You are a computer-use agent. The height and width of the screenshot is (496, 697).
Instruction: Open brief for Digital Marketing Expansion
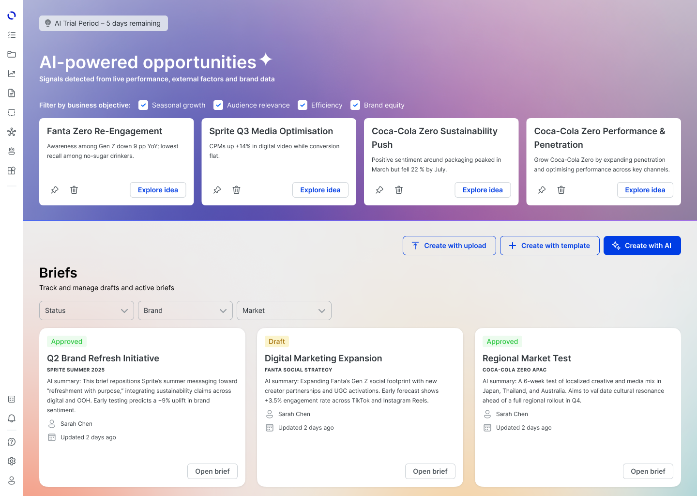pyautogui.click(x=430, y=471)
